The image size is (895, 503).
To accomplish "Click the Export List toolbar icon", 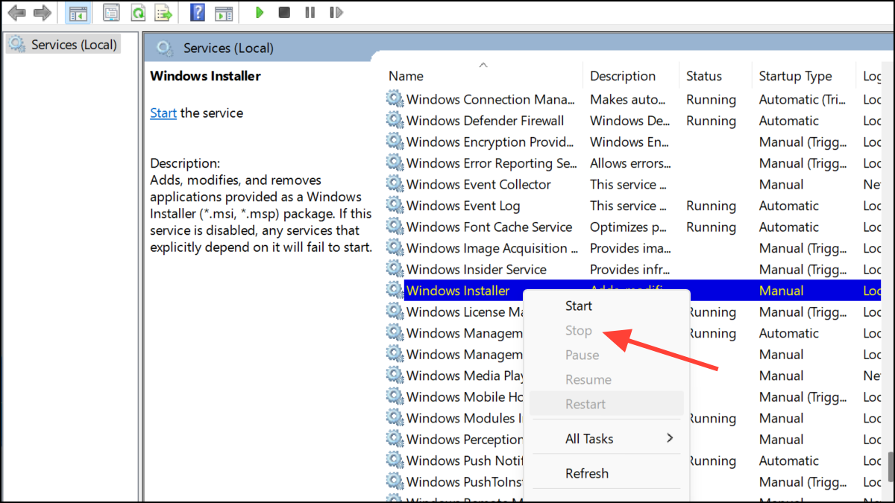I will coord(164,13).
